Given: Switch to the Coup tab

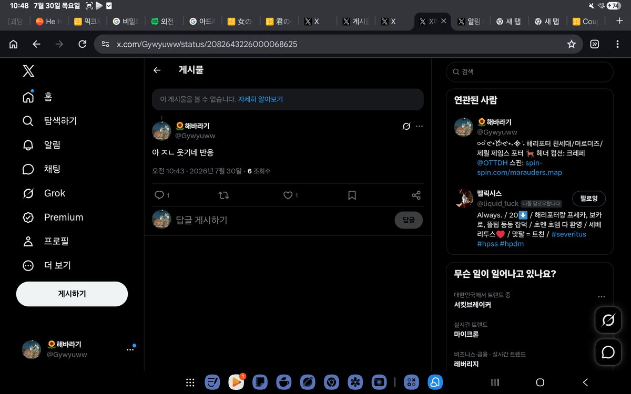Looking at the screenshot, I should tap(586, 22).
